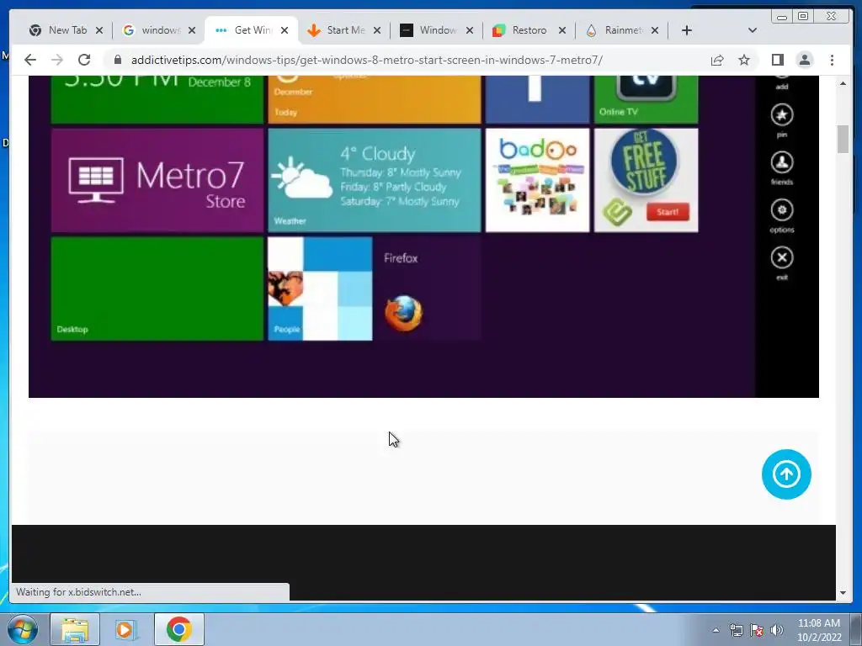Click the badoo tile
This screenshot has width=862, height=646.
(x=538, y=180)
